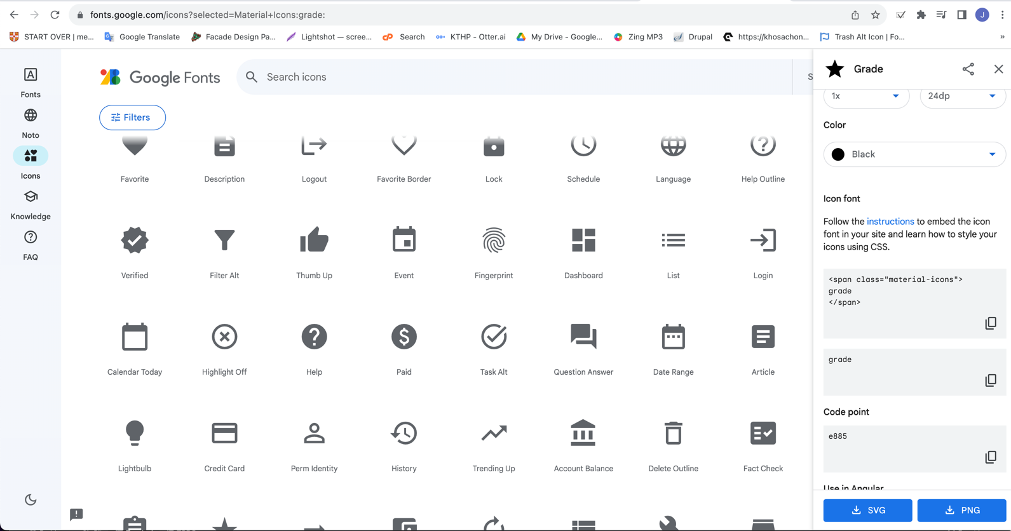
Task: Share the Grade icon
Action: coord(968,69)
